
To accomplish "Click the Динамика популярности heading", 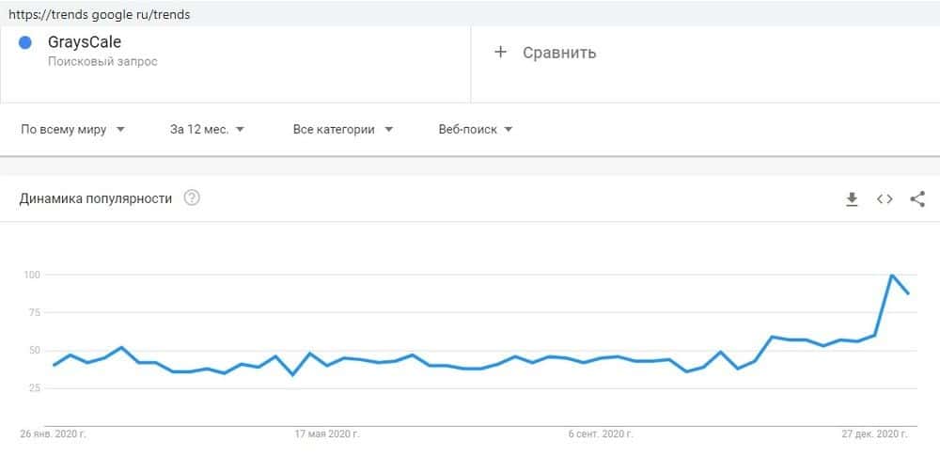I will pyautogui.click(x=96, y=198).
